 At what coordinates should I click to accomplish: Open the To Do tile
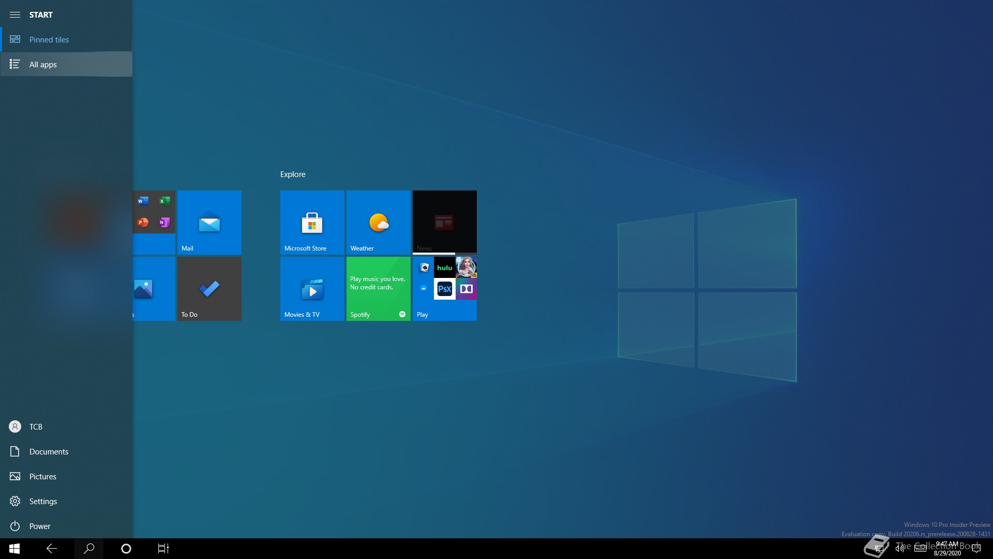pos(209,289)
